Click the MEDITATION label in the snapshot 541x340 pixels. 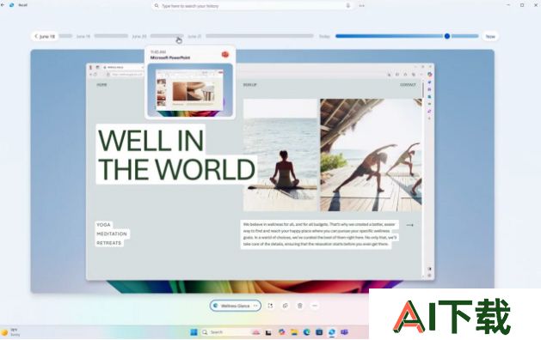(x=112, y=234)
